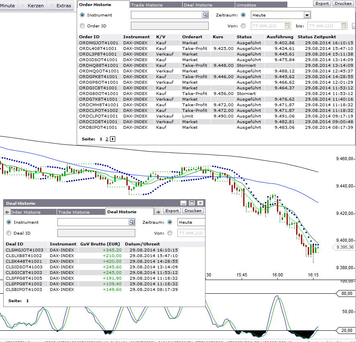Select Instrument radio in Order Historie
This screenshot has height=342, width=356.
point(82,15)
